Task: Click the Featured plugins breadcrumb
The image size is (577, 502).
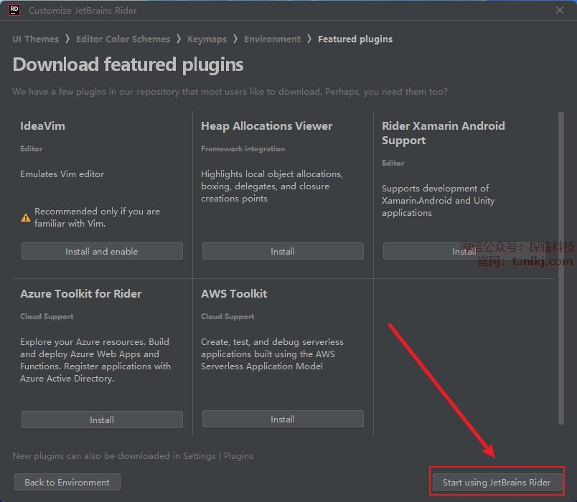Action: click(x=355, y=39)
